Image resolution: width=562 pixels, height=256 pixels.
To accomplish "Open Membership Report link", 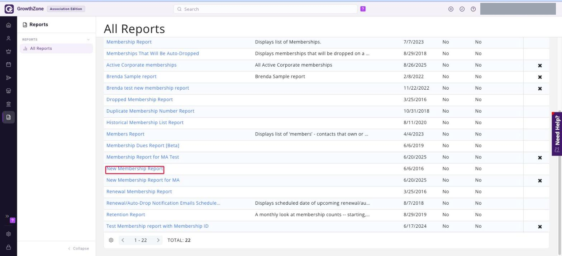I will point(129,42).
